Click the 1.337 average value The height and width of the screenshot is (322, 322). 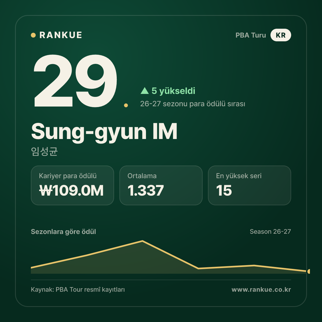[146, 191]
